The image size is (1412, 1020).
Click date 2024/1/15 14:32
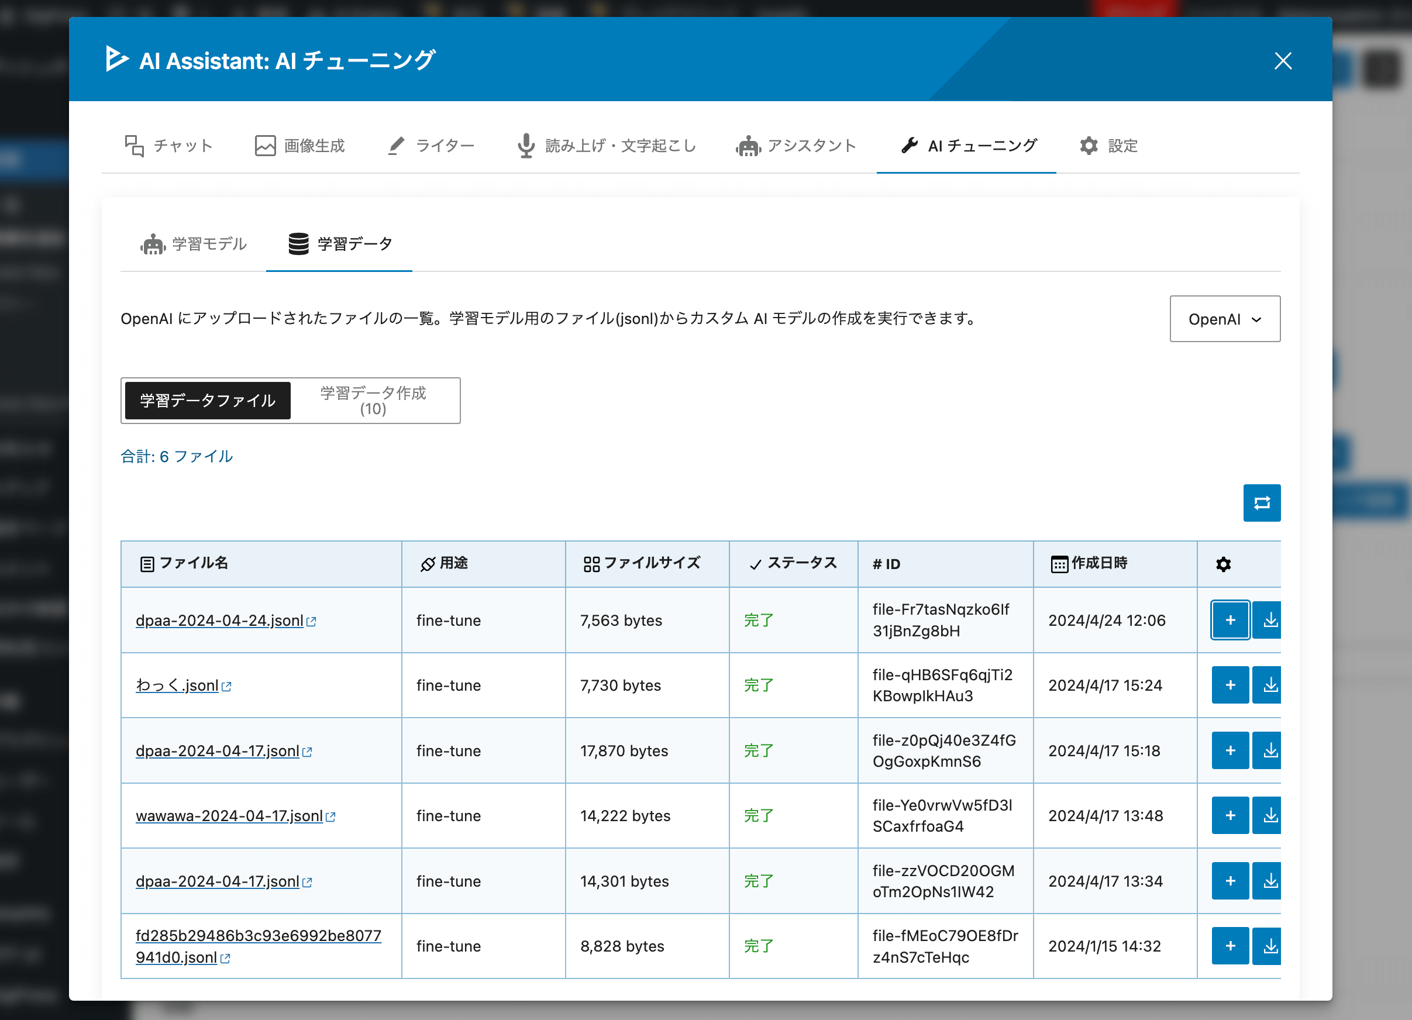(x=1104, y=946)
